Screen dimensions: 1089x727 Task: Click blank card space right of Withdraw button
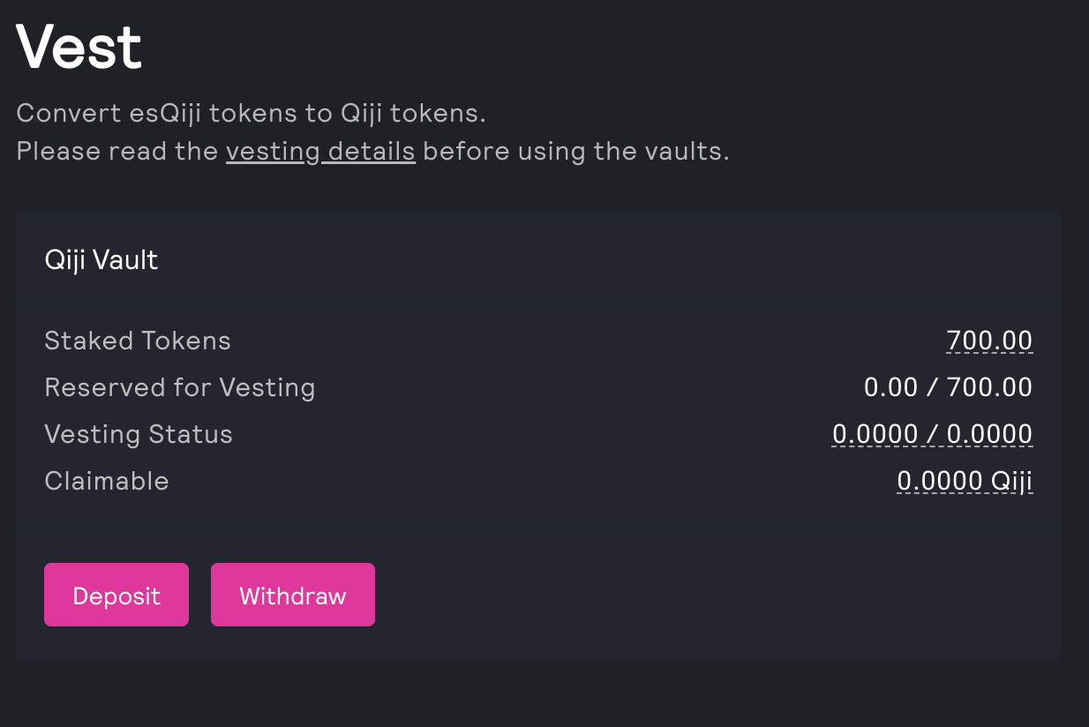click(x=706, y=595)
